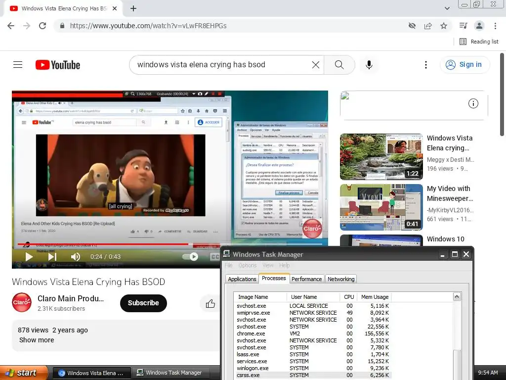The width and height of the screenshot is (506, 380).
Task: Play the video
Action: 29,257
